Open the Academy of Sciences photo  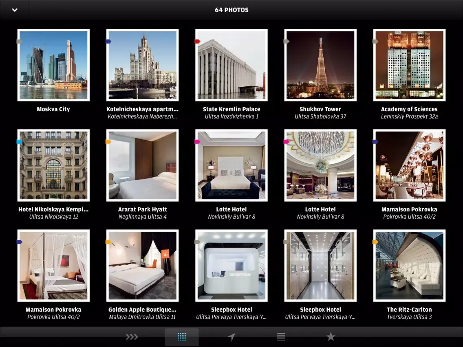pyautogui.click(x=409, y=65)
